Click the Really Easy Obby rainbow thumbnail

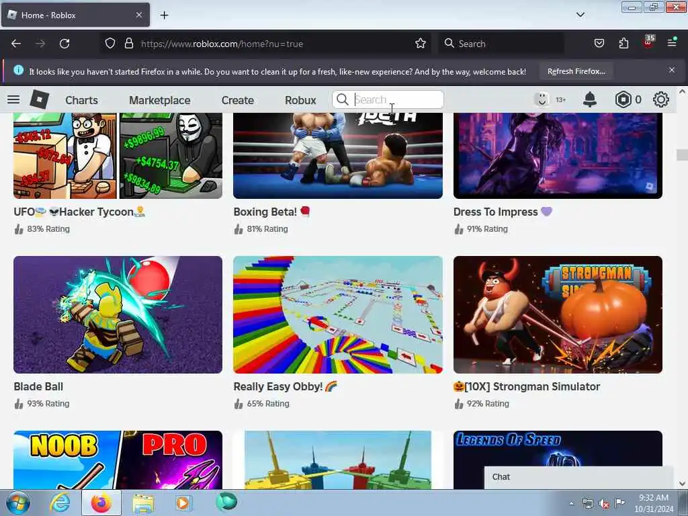point(338,314)
